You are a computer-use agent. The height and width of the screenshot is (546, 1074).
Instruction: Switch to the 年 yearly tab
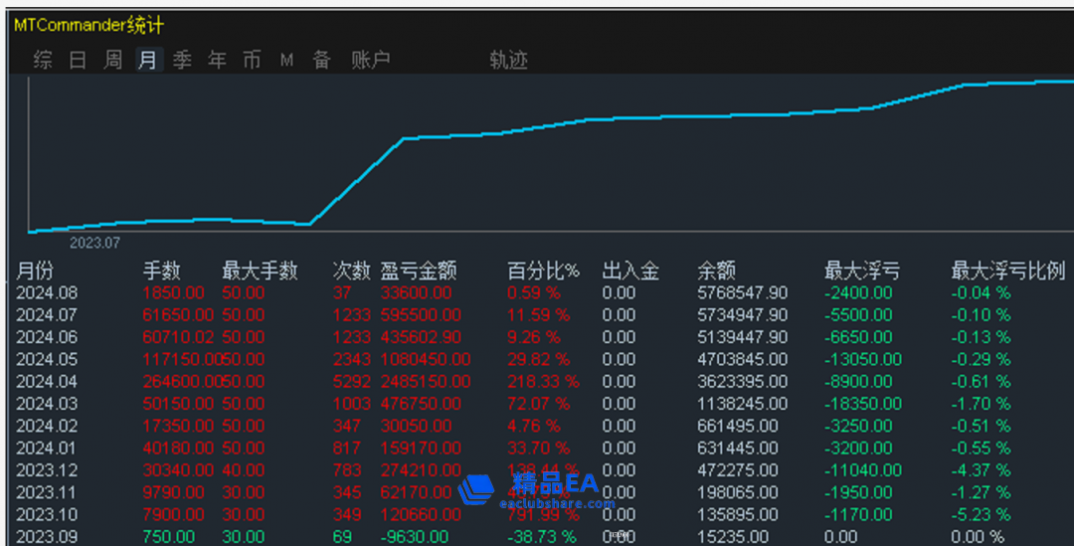(x=217, y=61)
